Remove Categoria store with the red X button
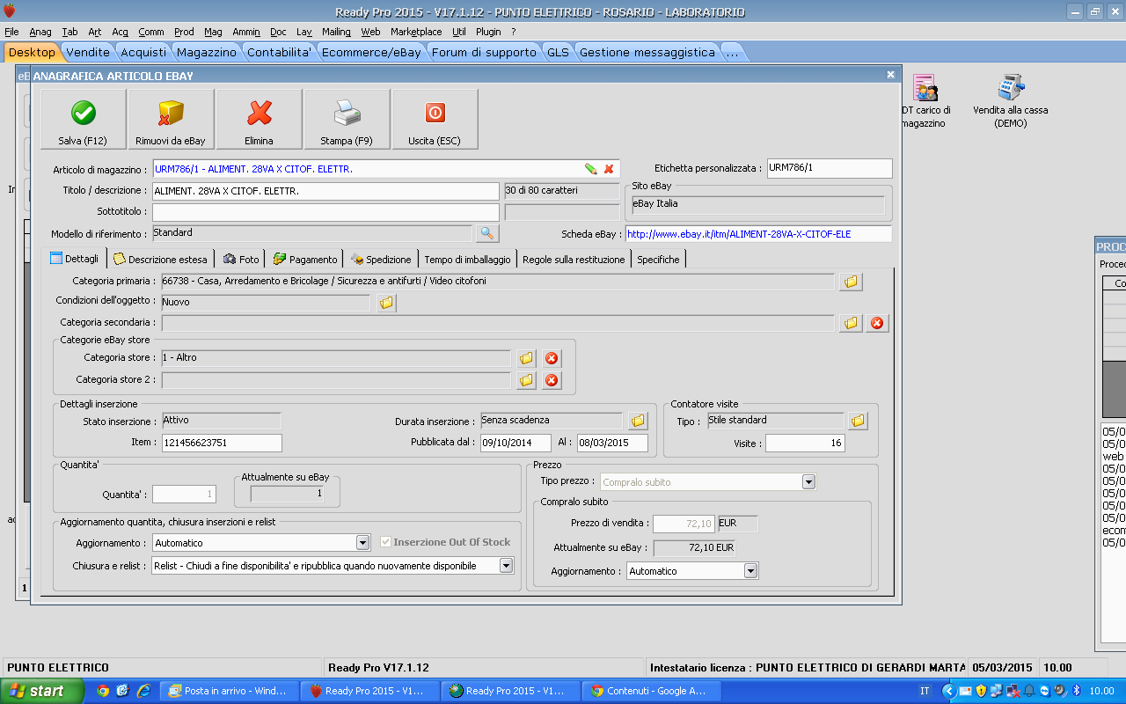This screenshot has height=704, width=1126. [552, 358]
